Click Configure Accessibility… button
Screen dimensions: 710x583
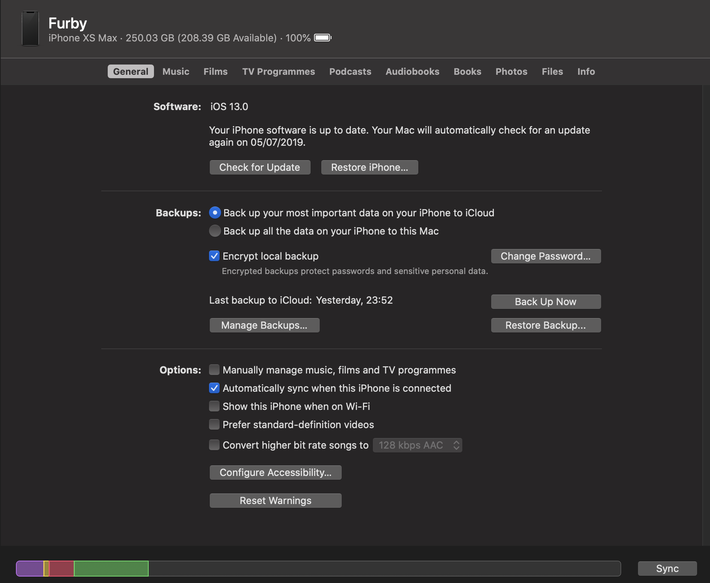(275, 473)
